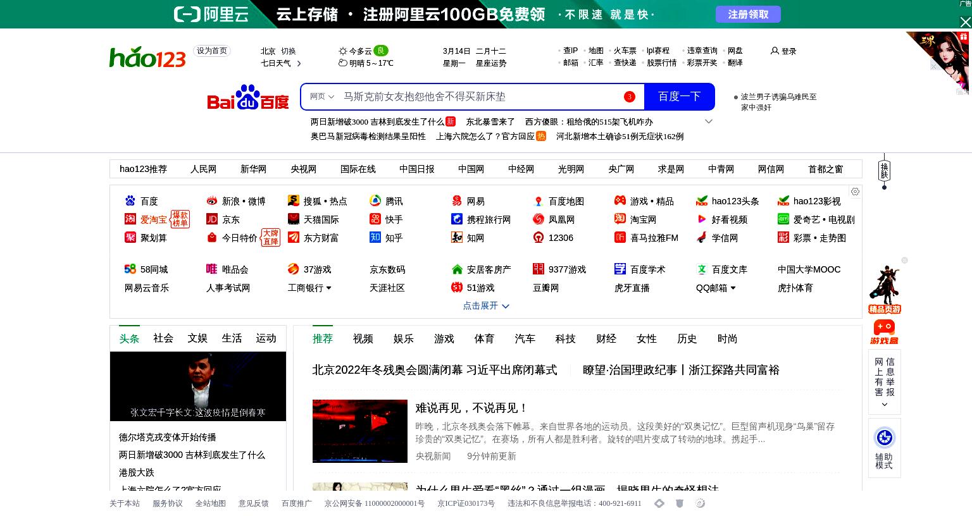The width and height of the screenshot is (972, 516).
Task: Click the 换肤 skin hanging tag
Action: (x=884, y=171)
